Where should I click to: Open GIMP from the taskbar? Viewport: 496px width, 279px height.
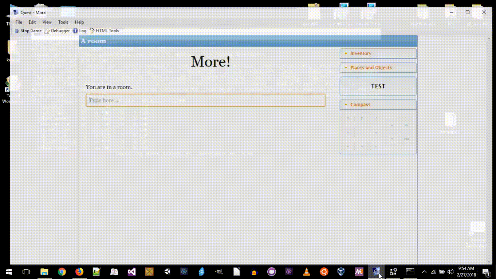tap(219, 271)
